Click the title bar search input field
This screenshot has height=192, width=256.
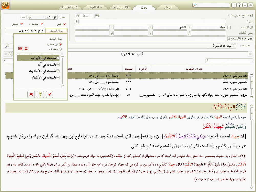213,5
